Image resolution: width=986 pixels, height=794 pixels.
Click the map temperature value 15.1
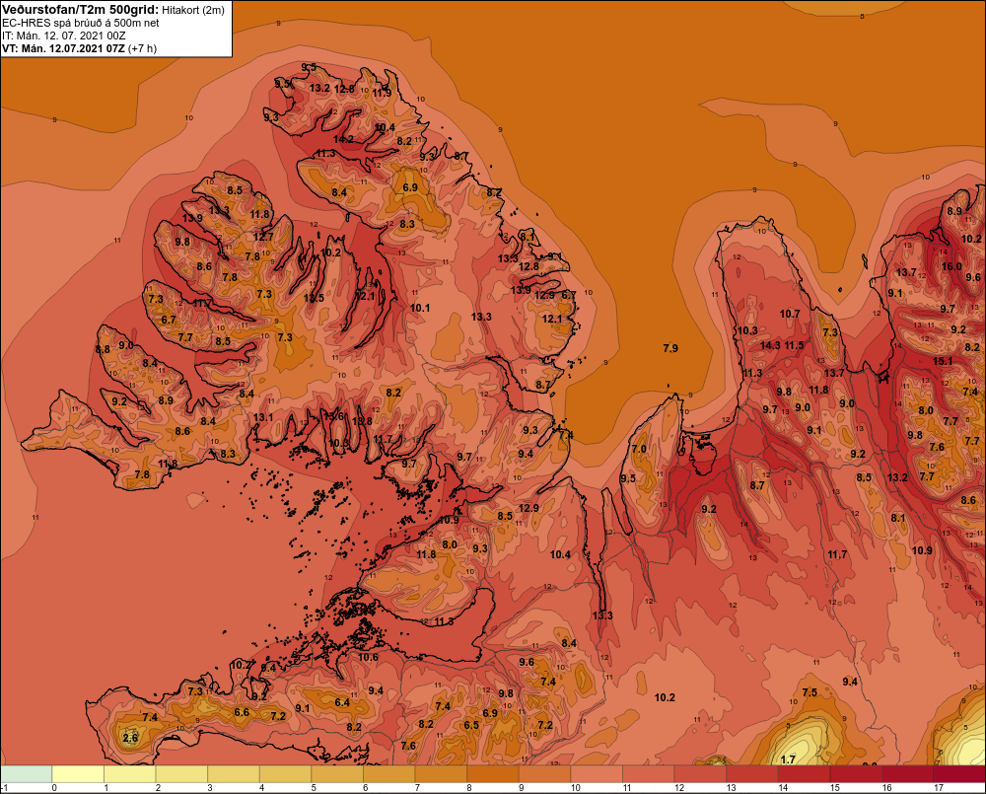click(x=943, y=361)
